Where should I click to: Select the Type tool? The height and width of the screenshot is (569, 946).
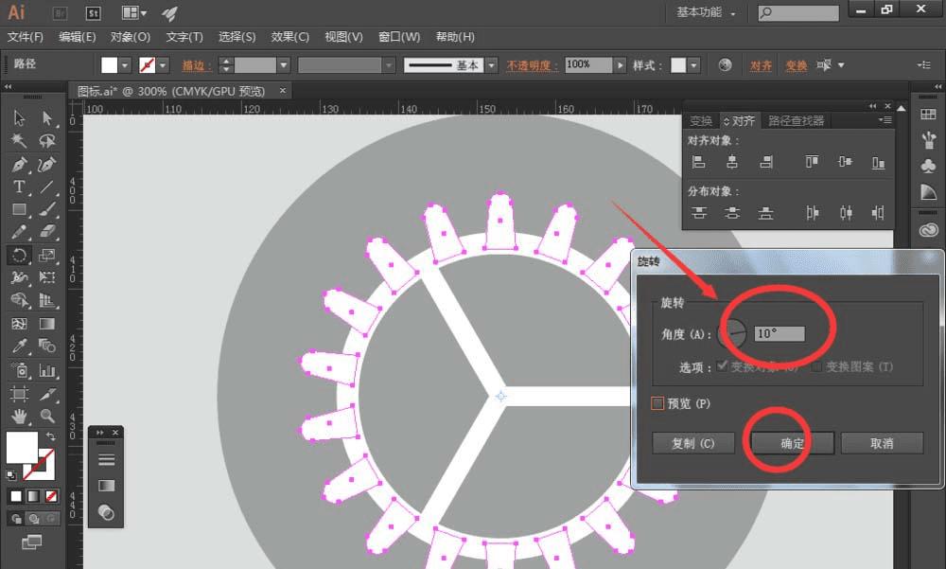point(19,187)
